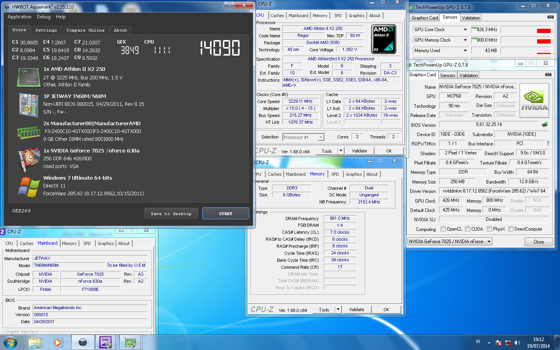Click the Action Center flag tray icon

(499, 343)
